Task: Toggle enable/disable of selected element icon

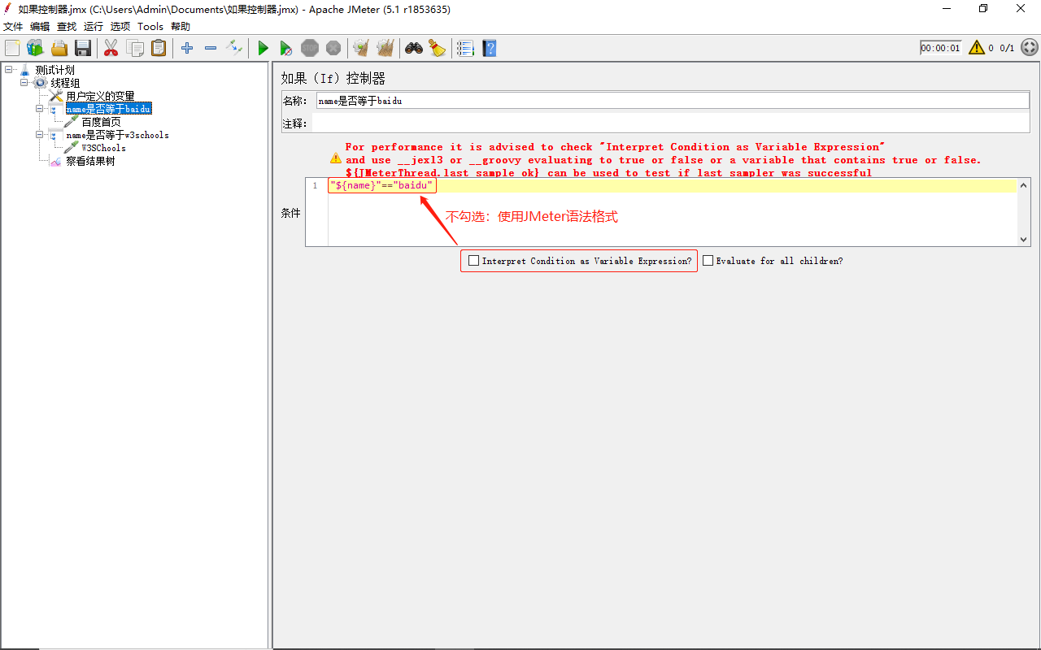Action: [x=234, y=48]
